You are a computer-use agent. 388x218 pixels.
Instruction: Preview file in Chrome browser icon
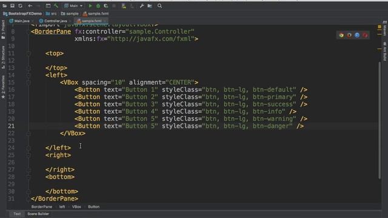coord(341,35)
